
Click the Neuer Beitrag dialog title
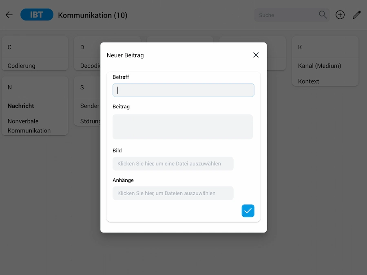pos(125,55)
